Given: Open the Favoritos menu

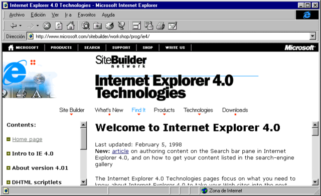Looking at the screenshot, I should (87, 15).
